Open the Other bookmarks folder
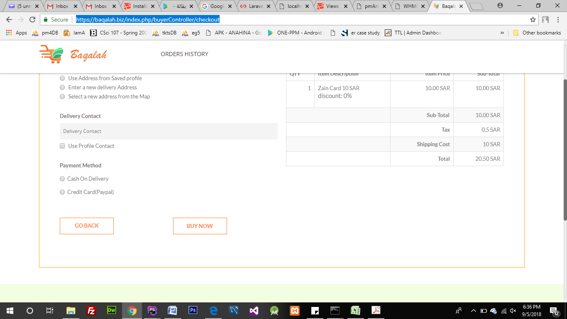Image resolution: width=567 pixels, height=319 pixels. [x=537, y=33]
